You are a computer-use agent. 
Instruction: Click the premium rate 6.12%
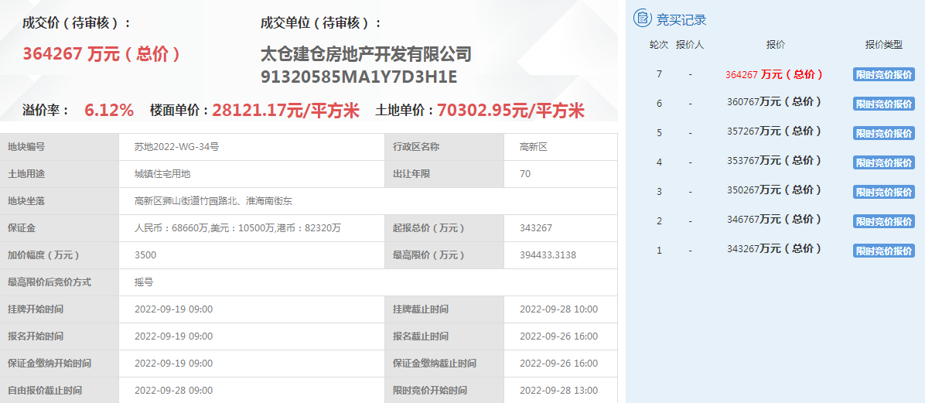109,111
